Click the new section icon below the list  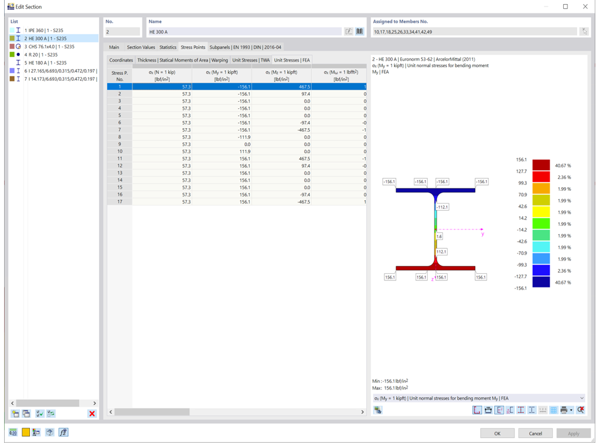coord(15,414)
